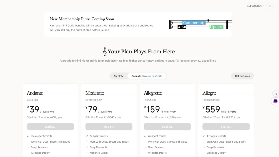
Task: Click checkmark beside 2x agent credits
Action: pyautogui.click(x=87, y=136)
